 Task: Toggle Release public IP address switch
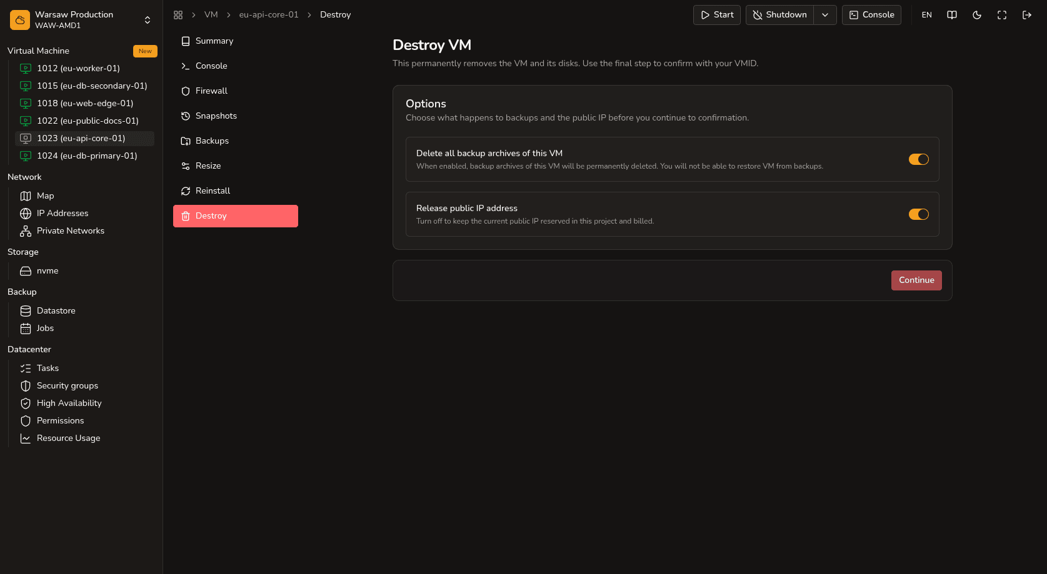[x=919, y=214]
